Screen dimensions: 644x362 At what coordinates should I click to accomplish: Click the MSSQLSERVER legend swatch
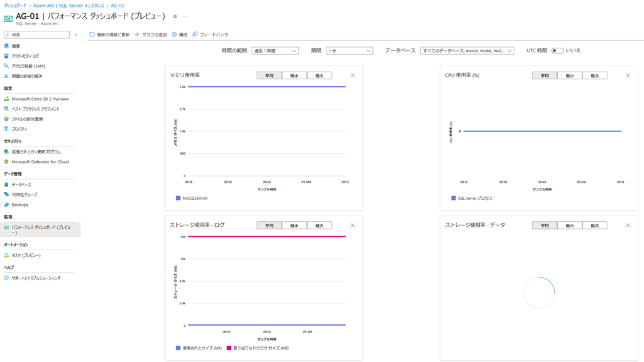(x=178, y=198)
